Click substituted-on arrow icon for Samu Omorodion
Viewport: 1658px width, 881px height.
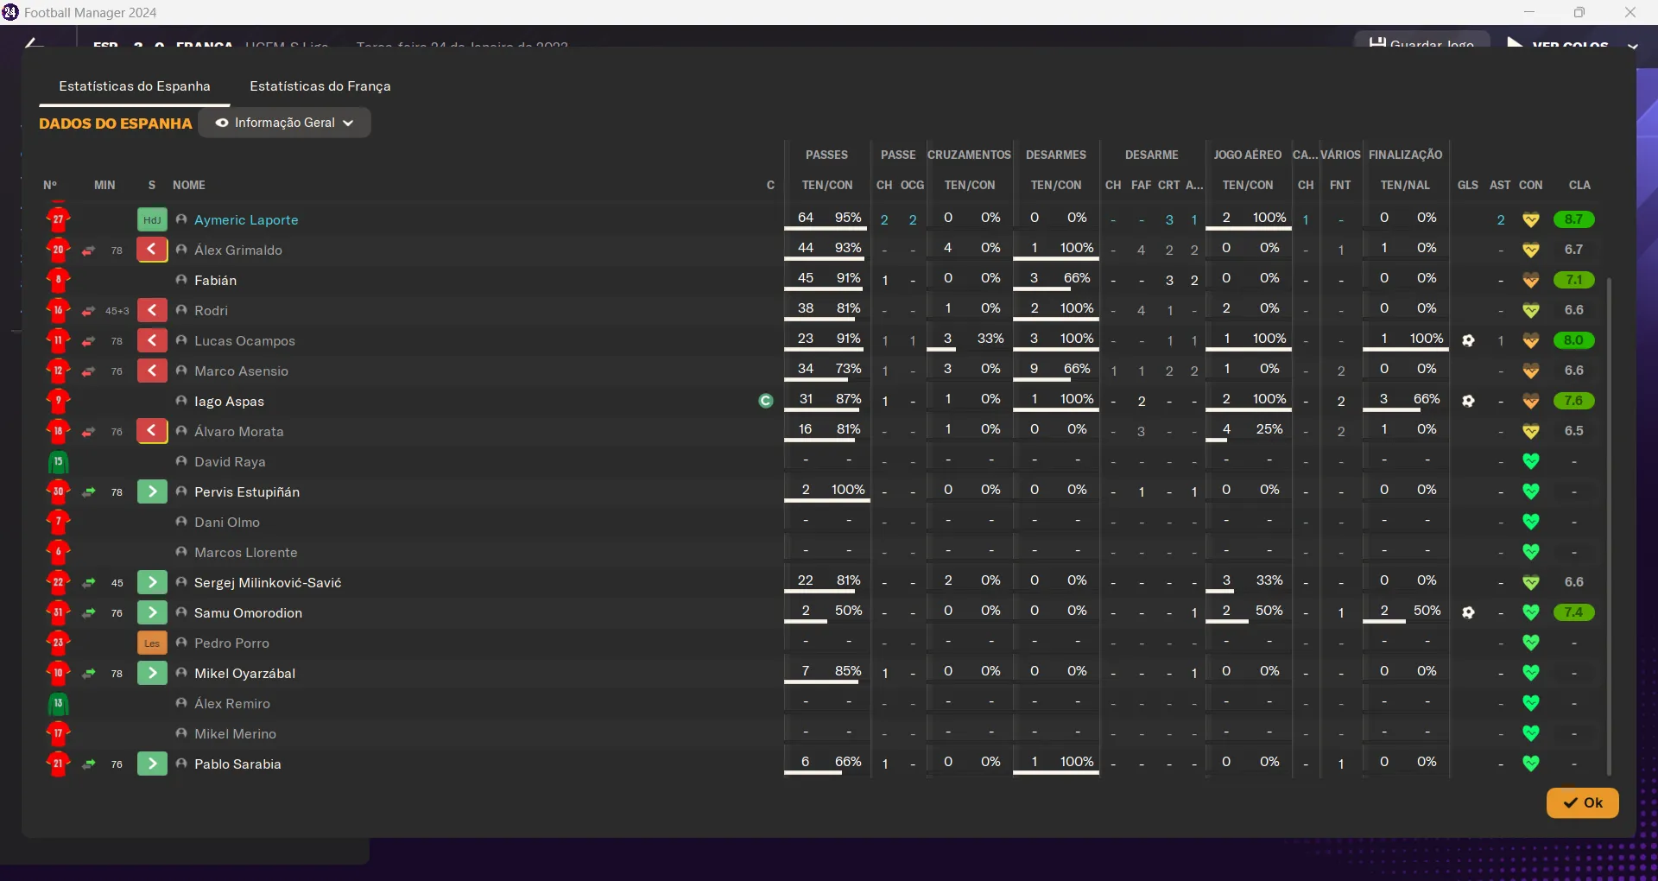152,613
